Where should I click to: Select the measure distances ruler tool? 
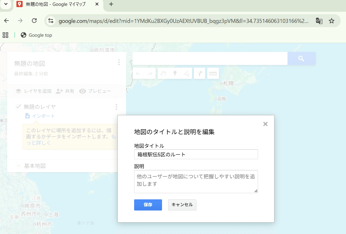[213, 74]
